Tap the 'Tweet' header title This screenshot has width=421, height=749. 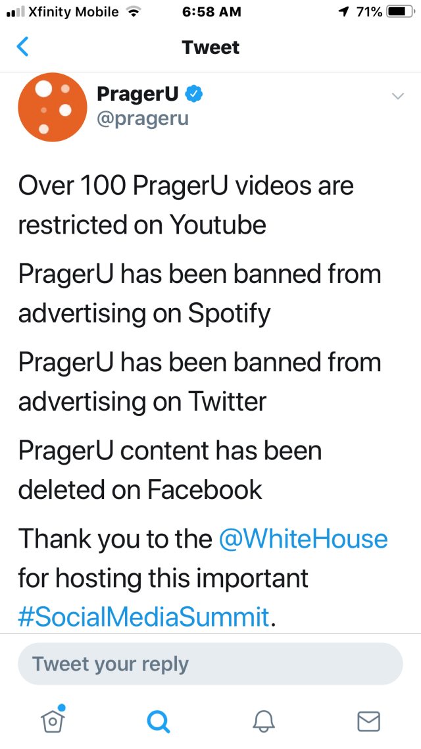click(x=210, y=47)
